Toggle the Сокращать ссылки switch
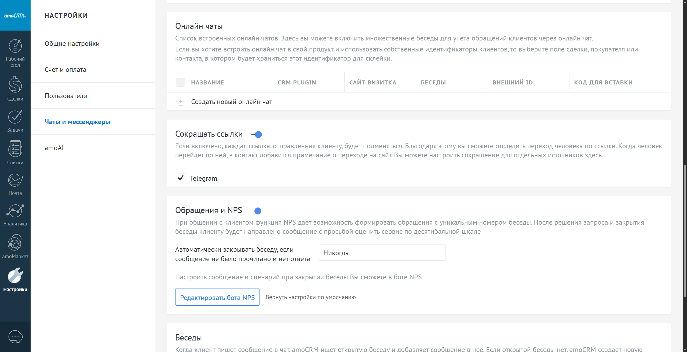 257,135
